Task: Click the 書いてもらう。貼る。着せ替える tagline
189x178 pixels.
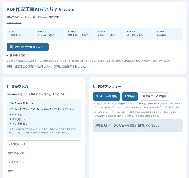Action: click(x=35, y=17)
